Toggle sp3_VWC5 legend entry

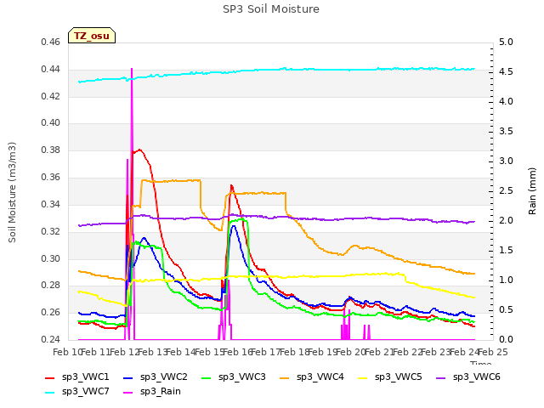[x=389, y=377]
